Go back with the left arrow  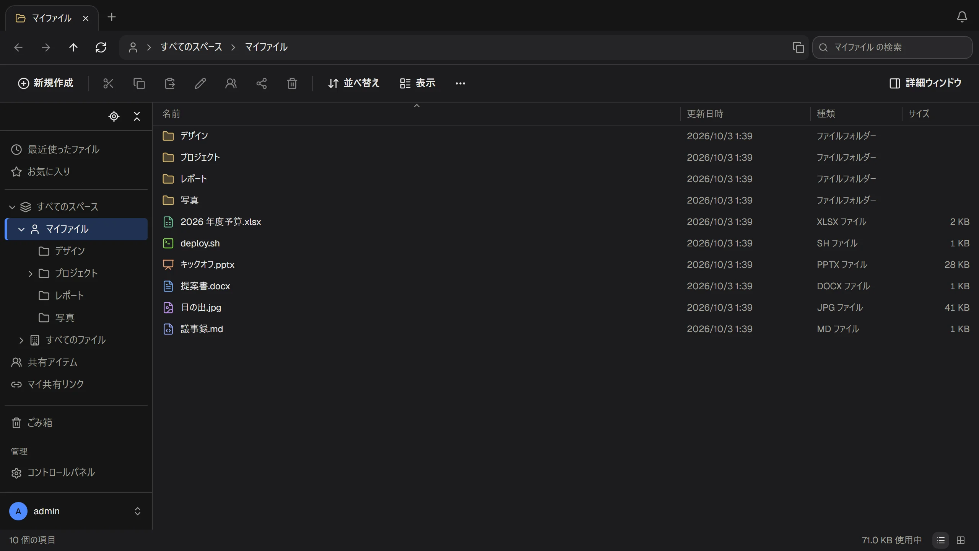click(18, 47)
